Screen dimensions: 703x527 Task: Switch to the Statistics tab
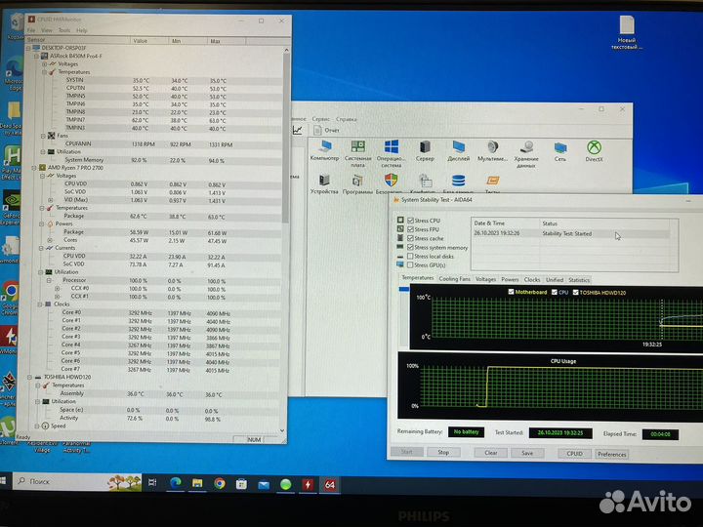[579, 280]
